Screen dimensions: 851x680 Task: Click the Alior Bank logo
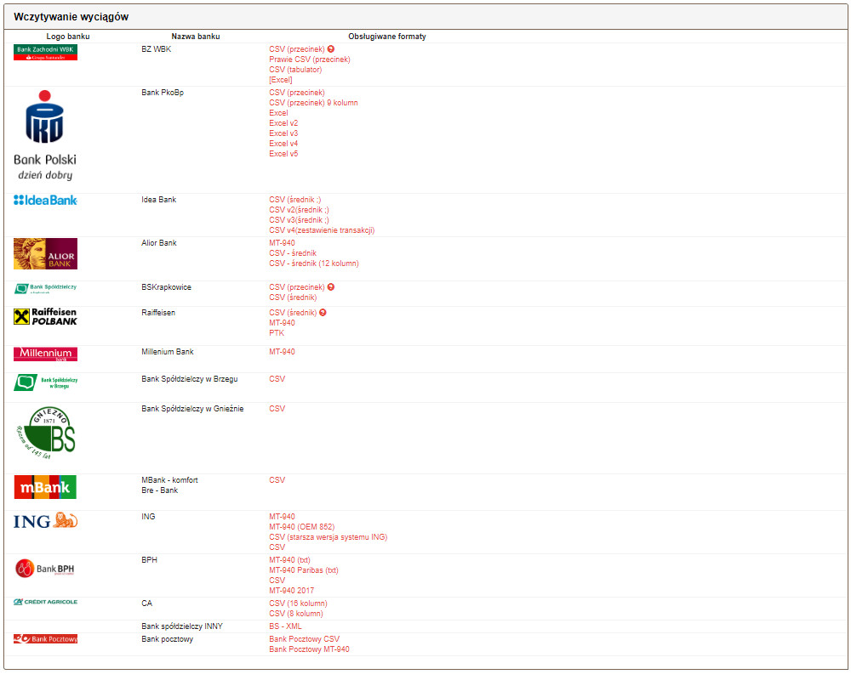click(x=46, y=254)
